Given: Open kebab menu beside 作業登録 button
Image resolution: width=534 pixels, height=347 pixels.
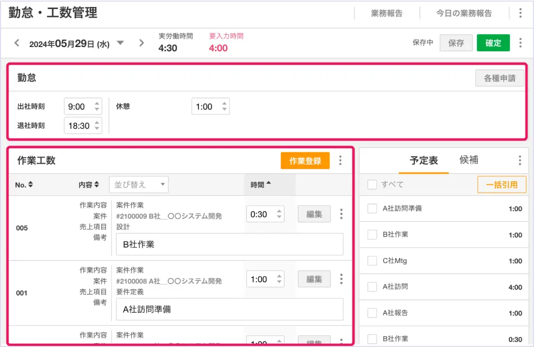Looking at the screenshot, I should coord(341,160).
